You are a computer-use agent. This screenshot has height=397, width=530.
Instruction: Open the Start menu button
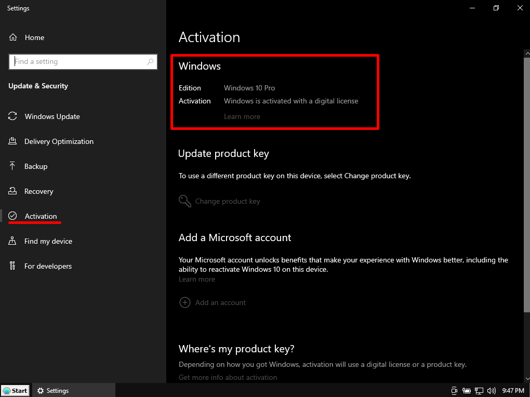pos(15,391)
